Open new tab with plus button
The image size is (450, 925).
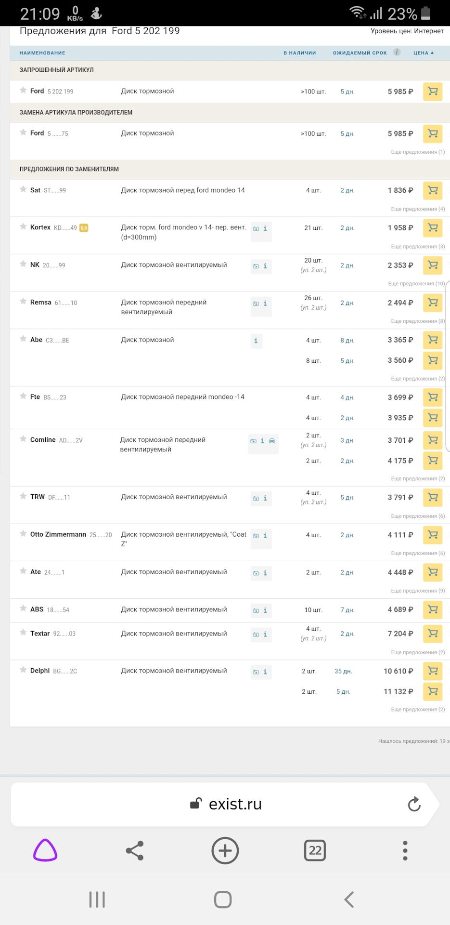(225, 851)
